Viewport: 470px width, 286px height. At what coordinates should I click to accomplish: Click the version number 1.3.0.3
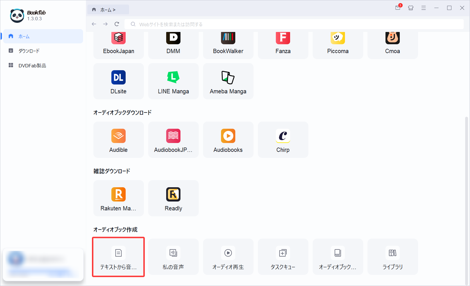click(35, 19)
